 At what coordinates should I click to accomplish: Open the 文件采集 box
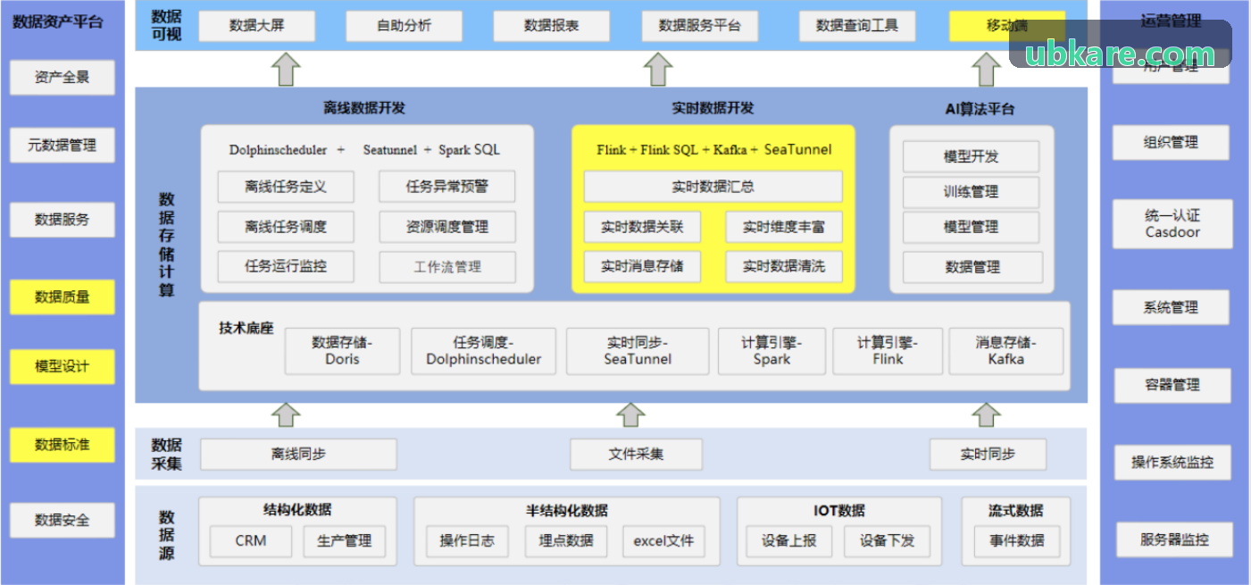click(x=637, y=455)
